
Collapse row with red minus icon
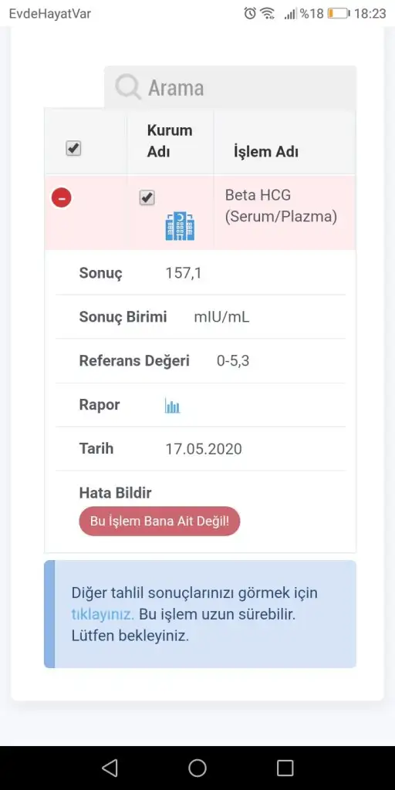(62, 198)
